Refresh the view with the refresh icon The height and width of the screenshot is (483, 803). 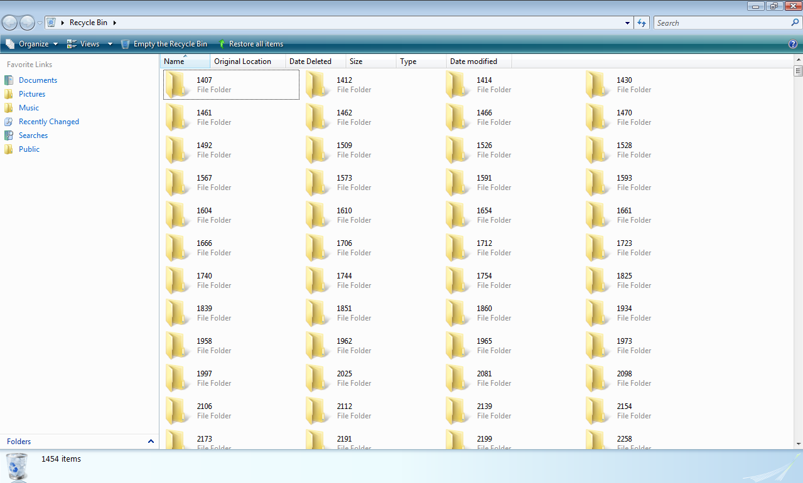pos(641,23)
